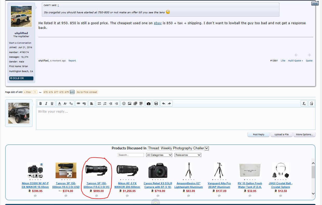The width and height of the screenshot is (322, 205).
Task: Click Multi-Quote + on the post
Action: [x=296, y=61]
